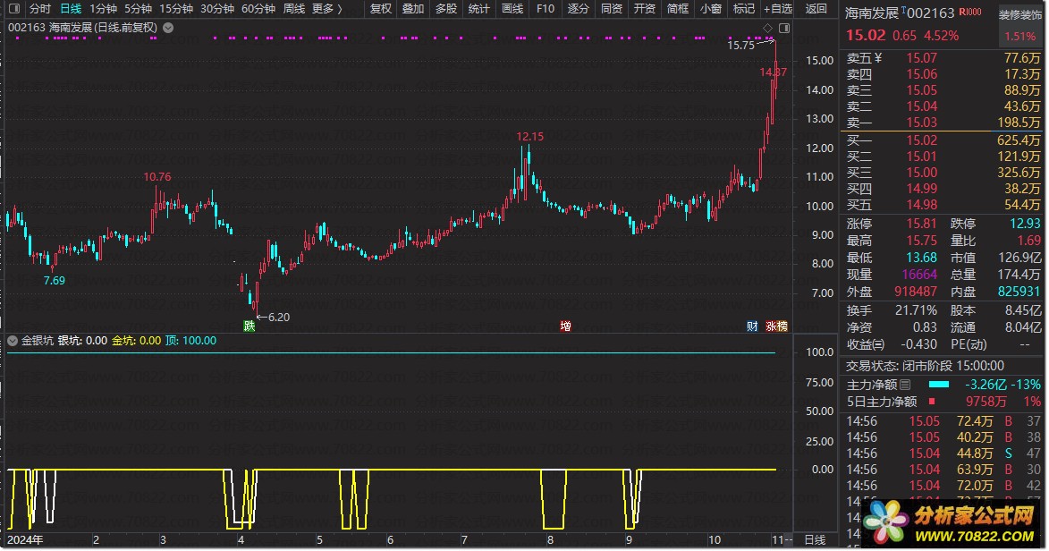Viewport: 1049px width, 551px height.
Task: Click 14:56 trade row with 72.4万
Action: click(x=943, y=422)
